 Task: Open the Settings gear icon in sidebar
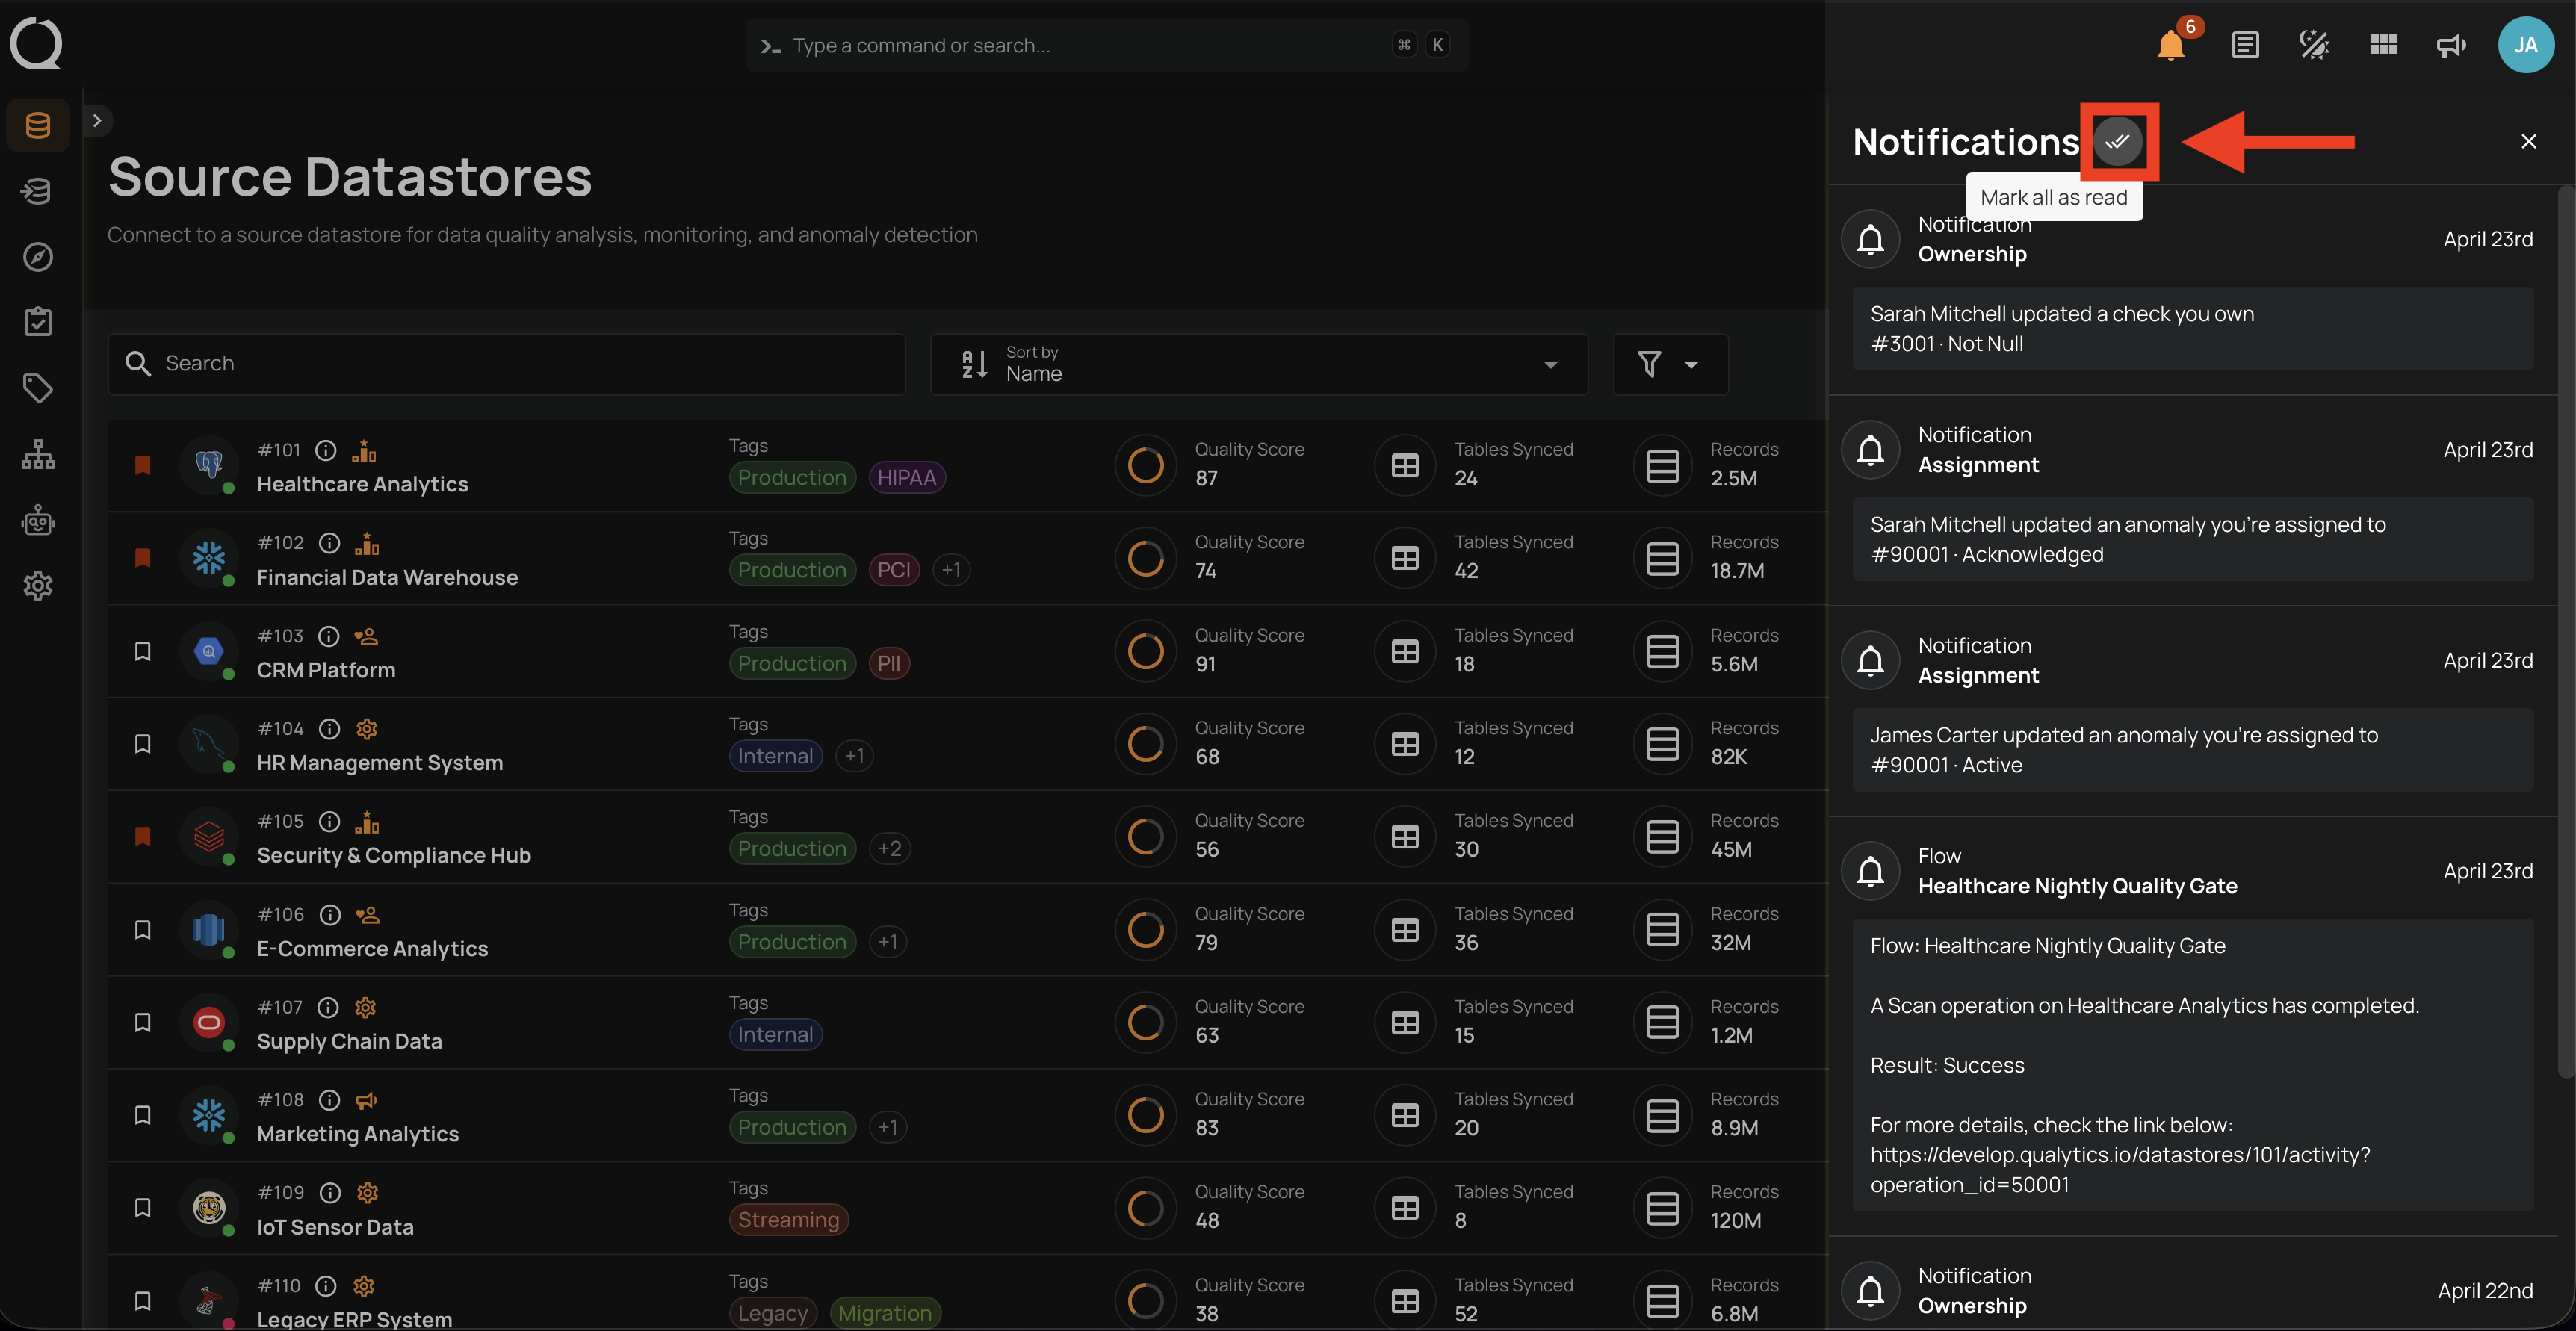click(38, 585)
